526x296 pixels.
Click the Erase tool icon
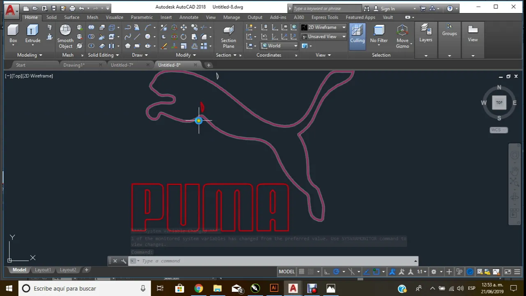pyautogui.click(x=164, y=46)
